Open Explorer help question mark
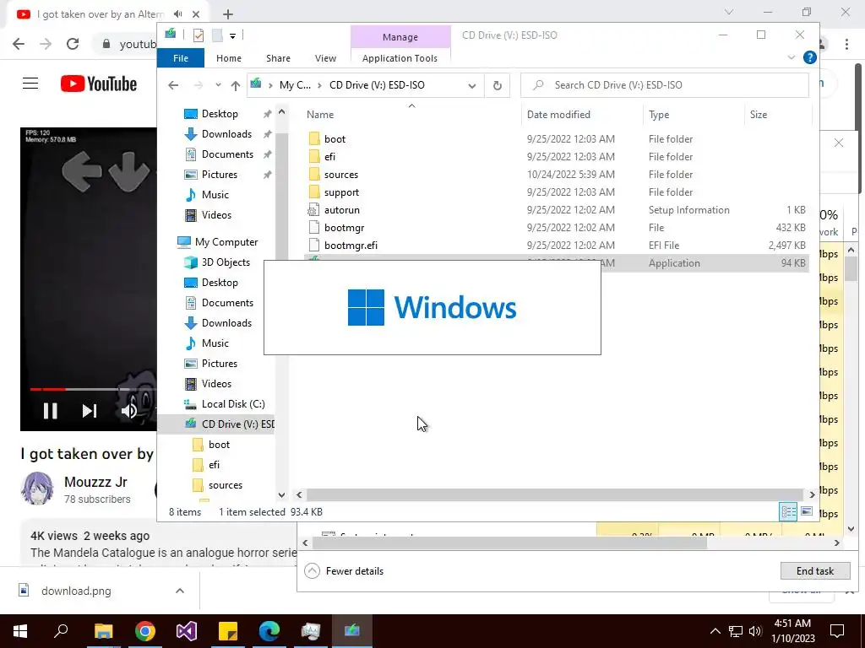The height and width of the screenshot is (648, 865). click(x=809, y=57)
